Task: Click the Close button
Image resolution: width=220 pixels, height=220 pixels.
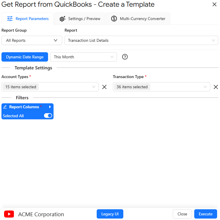Action: click(x=182, y=214)
